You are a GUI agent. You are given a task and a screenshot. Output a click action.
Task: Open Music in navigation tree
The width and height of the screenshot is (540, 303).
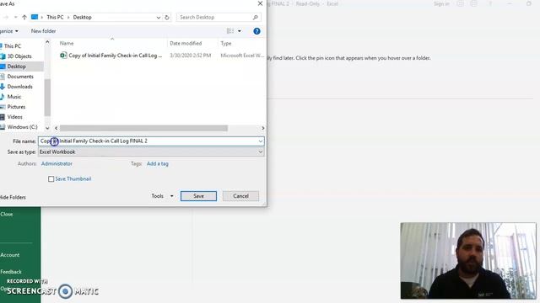[x=14, y=97]
